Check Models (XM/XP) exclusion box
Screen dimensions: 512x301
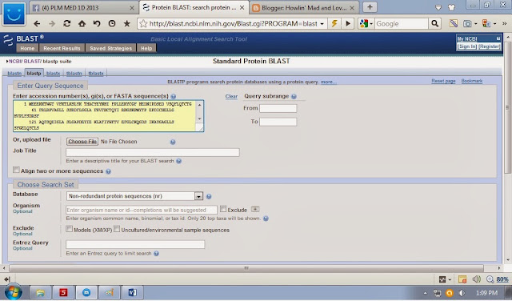coord(70,229)
